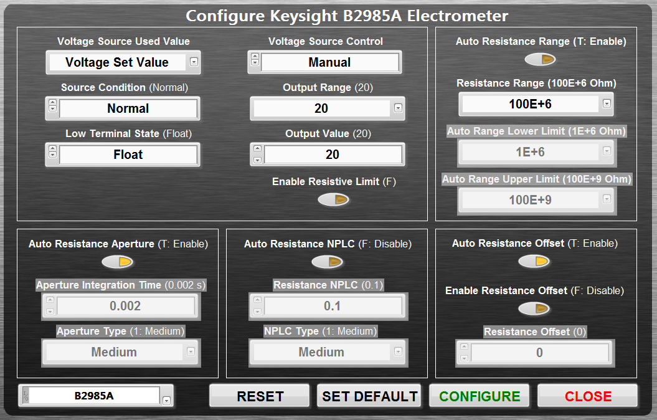This screenshot has height=420, width=657.
Task: Click the Source Condition Normal field
Action: pyautogui.click(x=128, y=108)
